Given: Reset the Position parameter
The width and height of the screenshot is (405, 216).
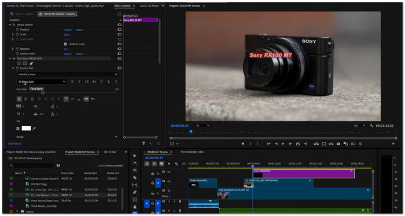Looking at the screenshot, I should click(x=119, y=30).
